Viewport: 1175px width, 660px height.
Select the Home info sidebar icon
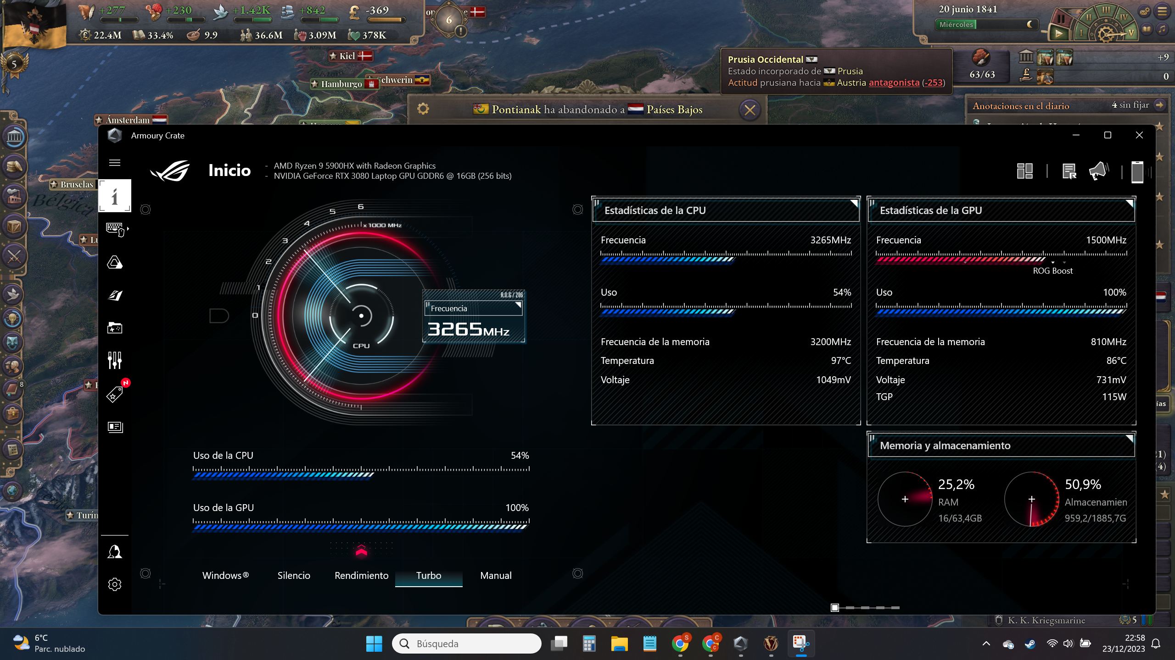coord(115,196)
